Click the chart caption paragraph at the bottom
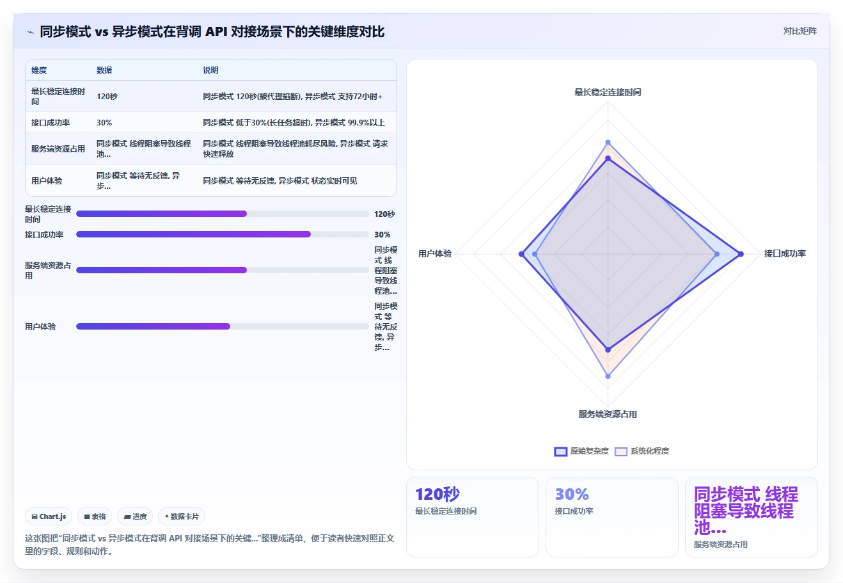The image size is (843, 583). click(210, 545)
